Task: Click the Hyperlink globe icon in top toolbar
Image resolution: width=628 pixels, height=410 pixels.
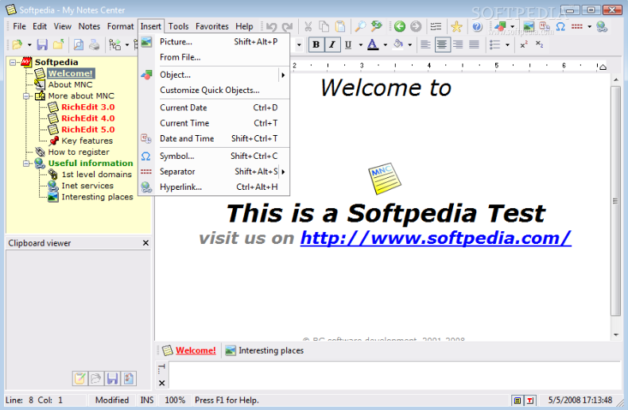Action: coord(602,27)
